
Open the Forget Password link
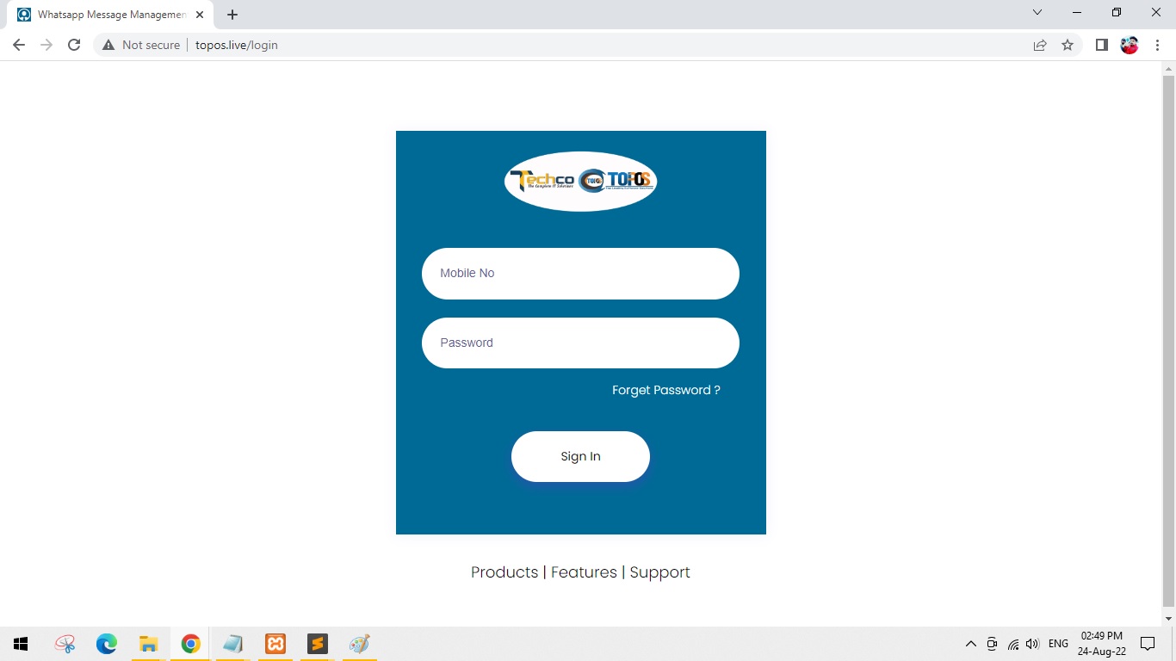[665, 390]
